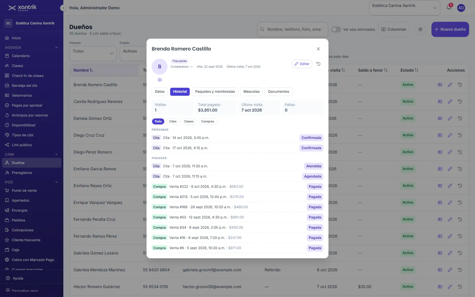The image size is (475, 297).
Task: Click Venta #222 purchase entry
Action: [237, 187]
